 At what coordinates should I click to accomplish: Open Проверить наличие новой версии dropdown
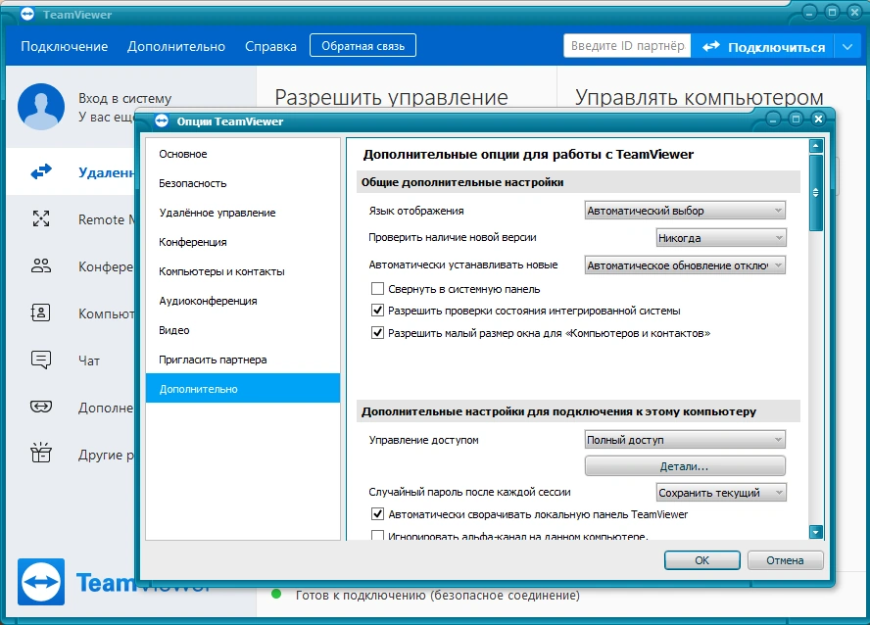click(721, 238)
